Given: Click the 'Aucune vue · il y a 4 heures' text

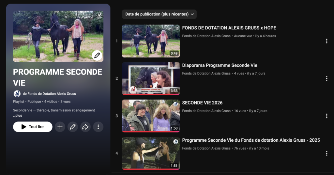Looking at the screenshot, I should [255, 36].
